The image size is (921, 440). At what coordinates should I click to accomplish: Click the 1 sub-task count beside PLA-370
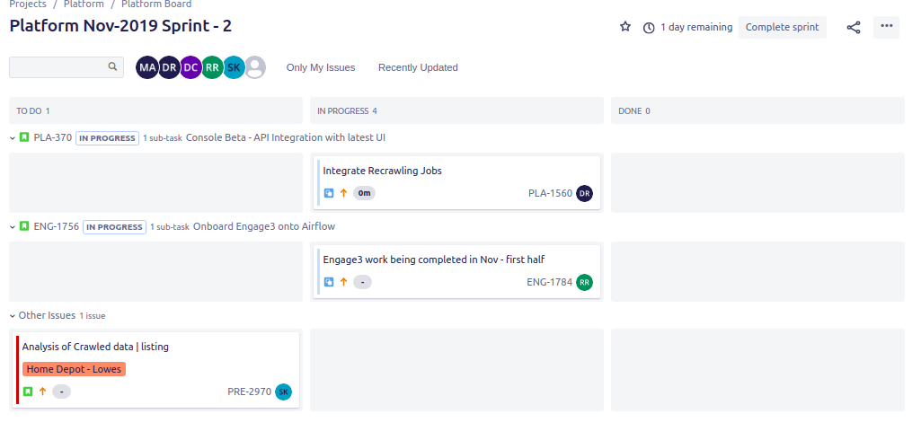(x=163, y=138)
